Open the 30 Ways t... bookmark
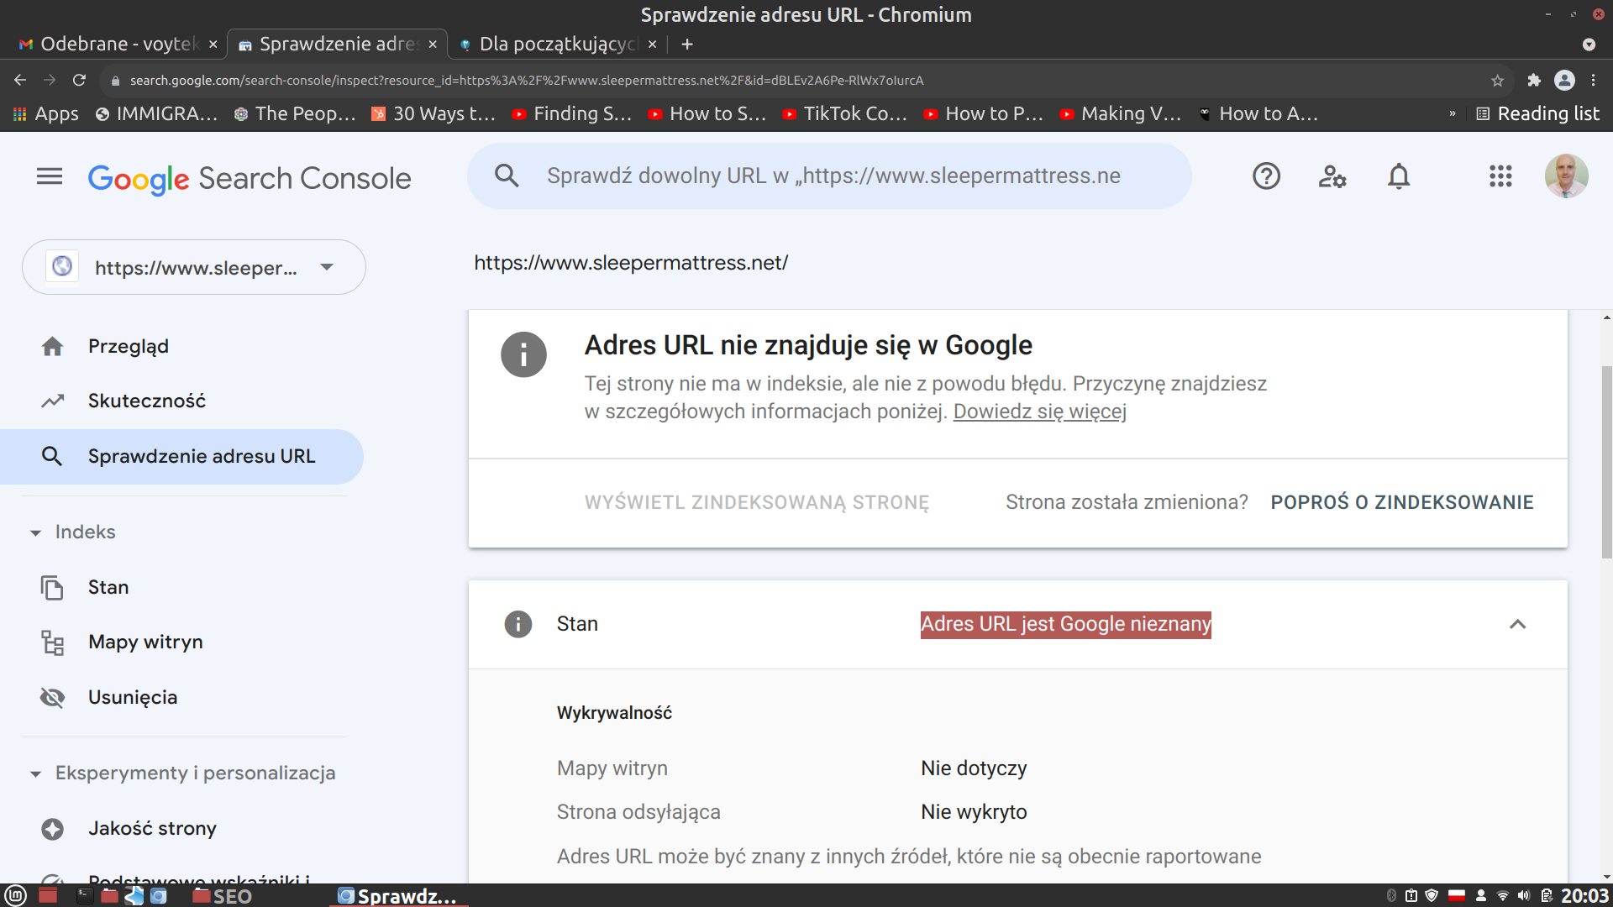1613x907 pixels. pos(433,113)
